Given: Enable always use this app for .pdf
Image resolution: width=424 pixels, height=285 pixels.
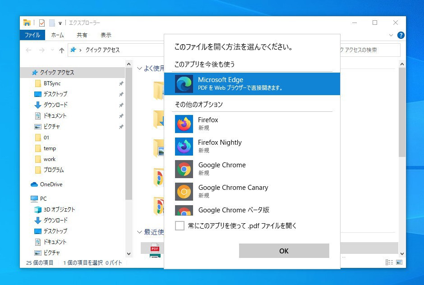Looking at the screenshot, I should click(180, 225).
